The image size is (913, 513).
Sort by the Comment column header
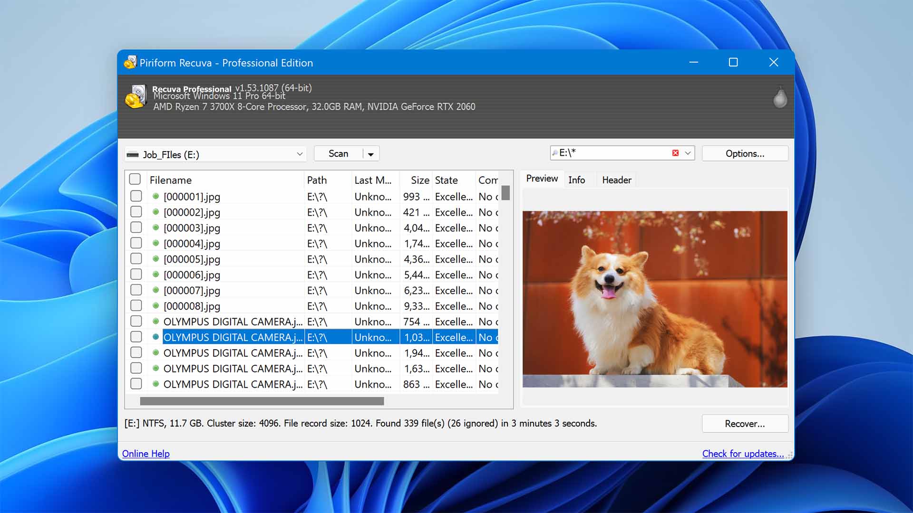[488, 180]
